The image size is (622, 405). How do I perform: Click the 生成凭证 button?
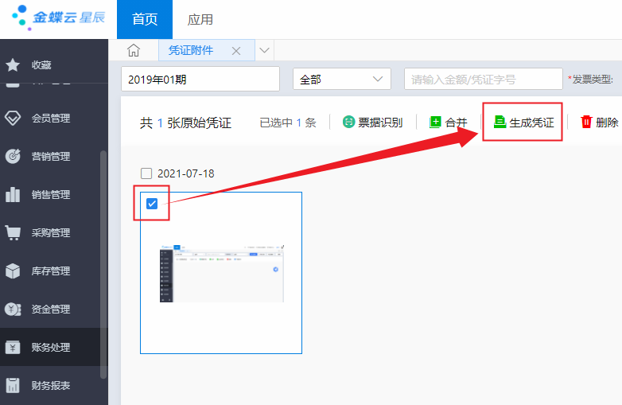click(523, 123)
